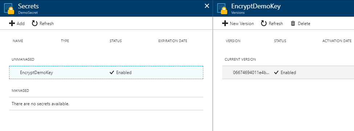This screenshot has height=131, width=354.
Task: Click the Delete trash can icon
Action: pos(293,24)
